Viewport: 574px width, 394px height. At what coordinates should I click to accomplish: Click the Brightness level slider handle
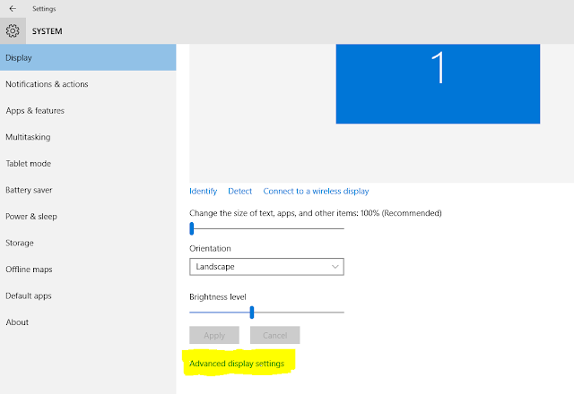click(252, 313)
